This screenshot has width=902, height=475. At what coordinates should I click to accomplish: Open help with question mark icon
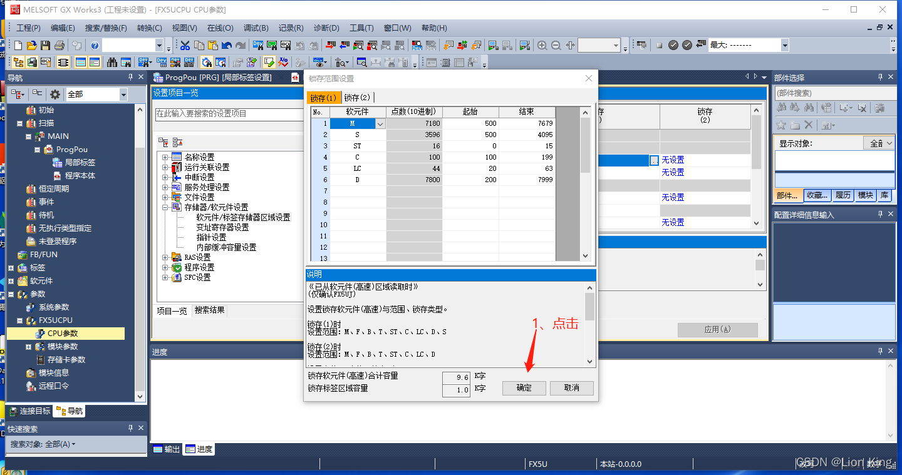(95, 45)
